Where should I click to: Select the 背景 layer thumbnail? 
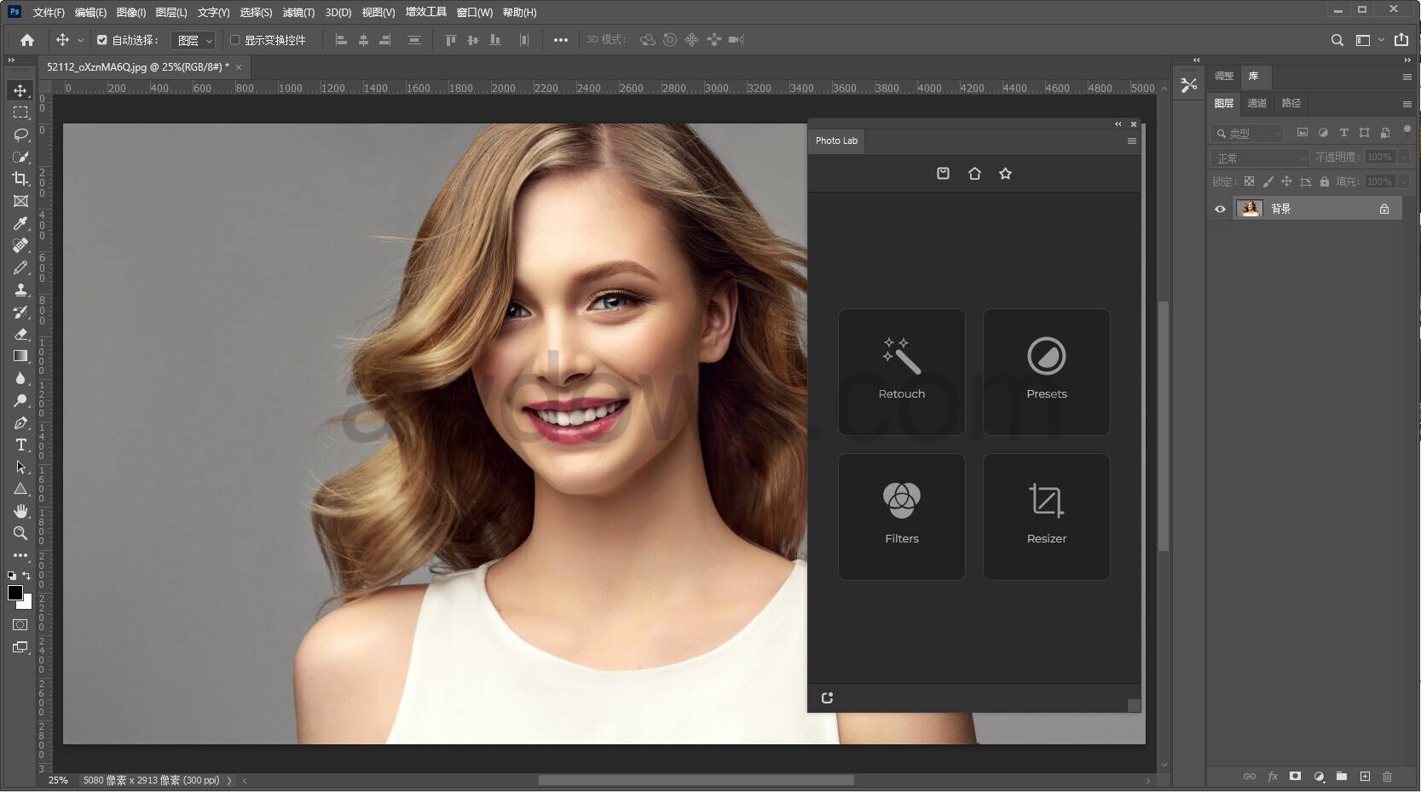pyautogui.click(x=1250, y=209)
